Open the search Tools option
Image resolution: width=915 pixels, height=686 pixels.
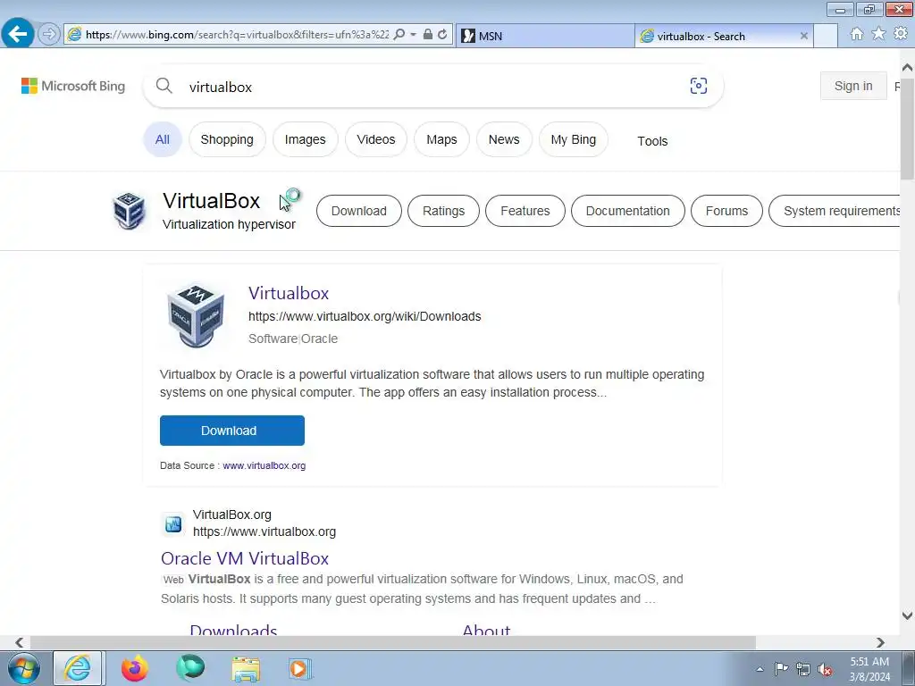coord(652,141)
